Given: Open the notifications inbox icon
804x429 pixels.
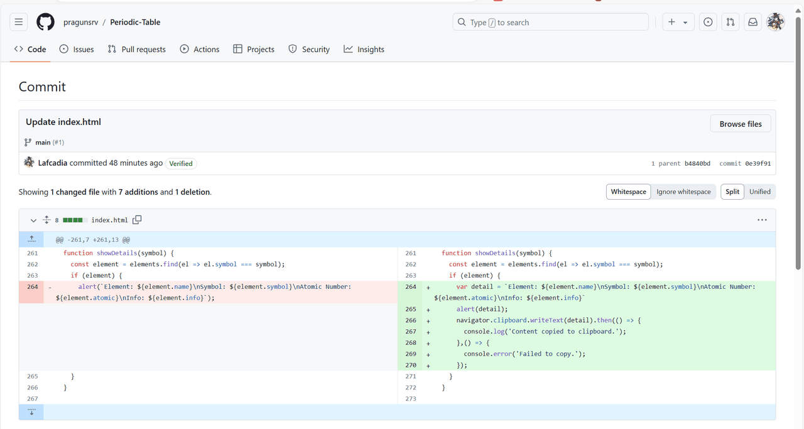Looking at the screenshot, I should (x=752, y=22).
